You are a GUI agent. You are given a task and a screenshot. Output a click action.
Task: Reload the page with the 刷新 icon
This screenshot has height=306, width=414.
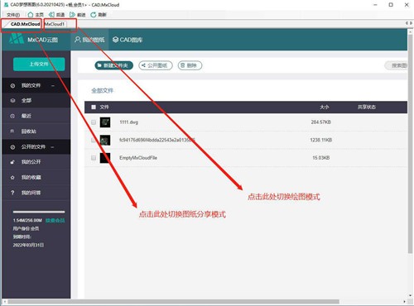point(94,15)
